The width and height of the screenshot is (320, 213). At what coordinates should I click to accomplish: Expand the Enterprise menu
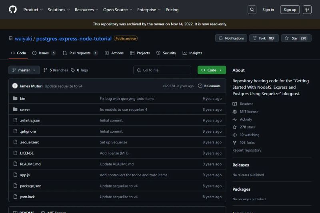click(149, 10)
